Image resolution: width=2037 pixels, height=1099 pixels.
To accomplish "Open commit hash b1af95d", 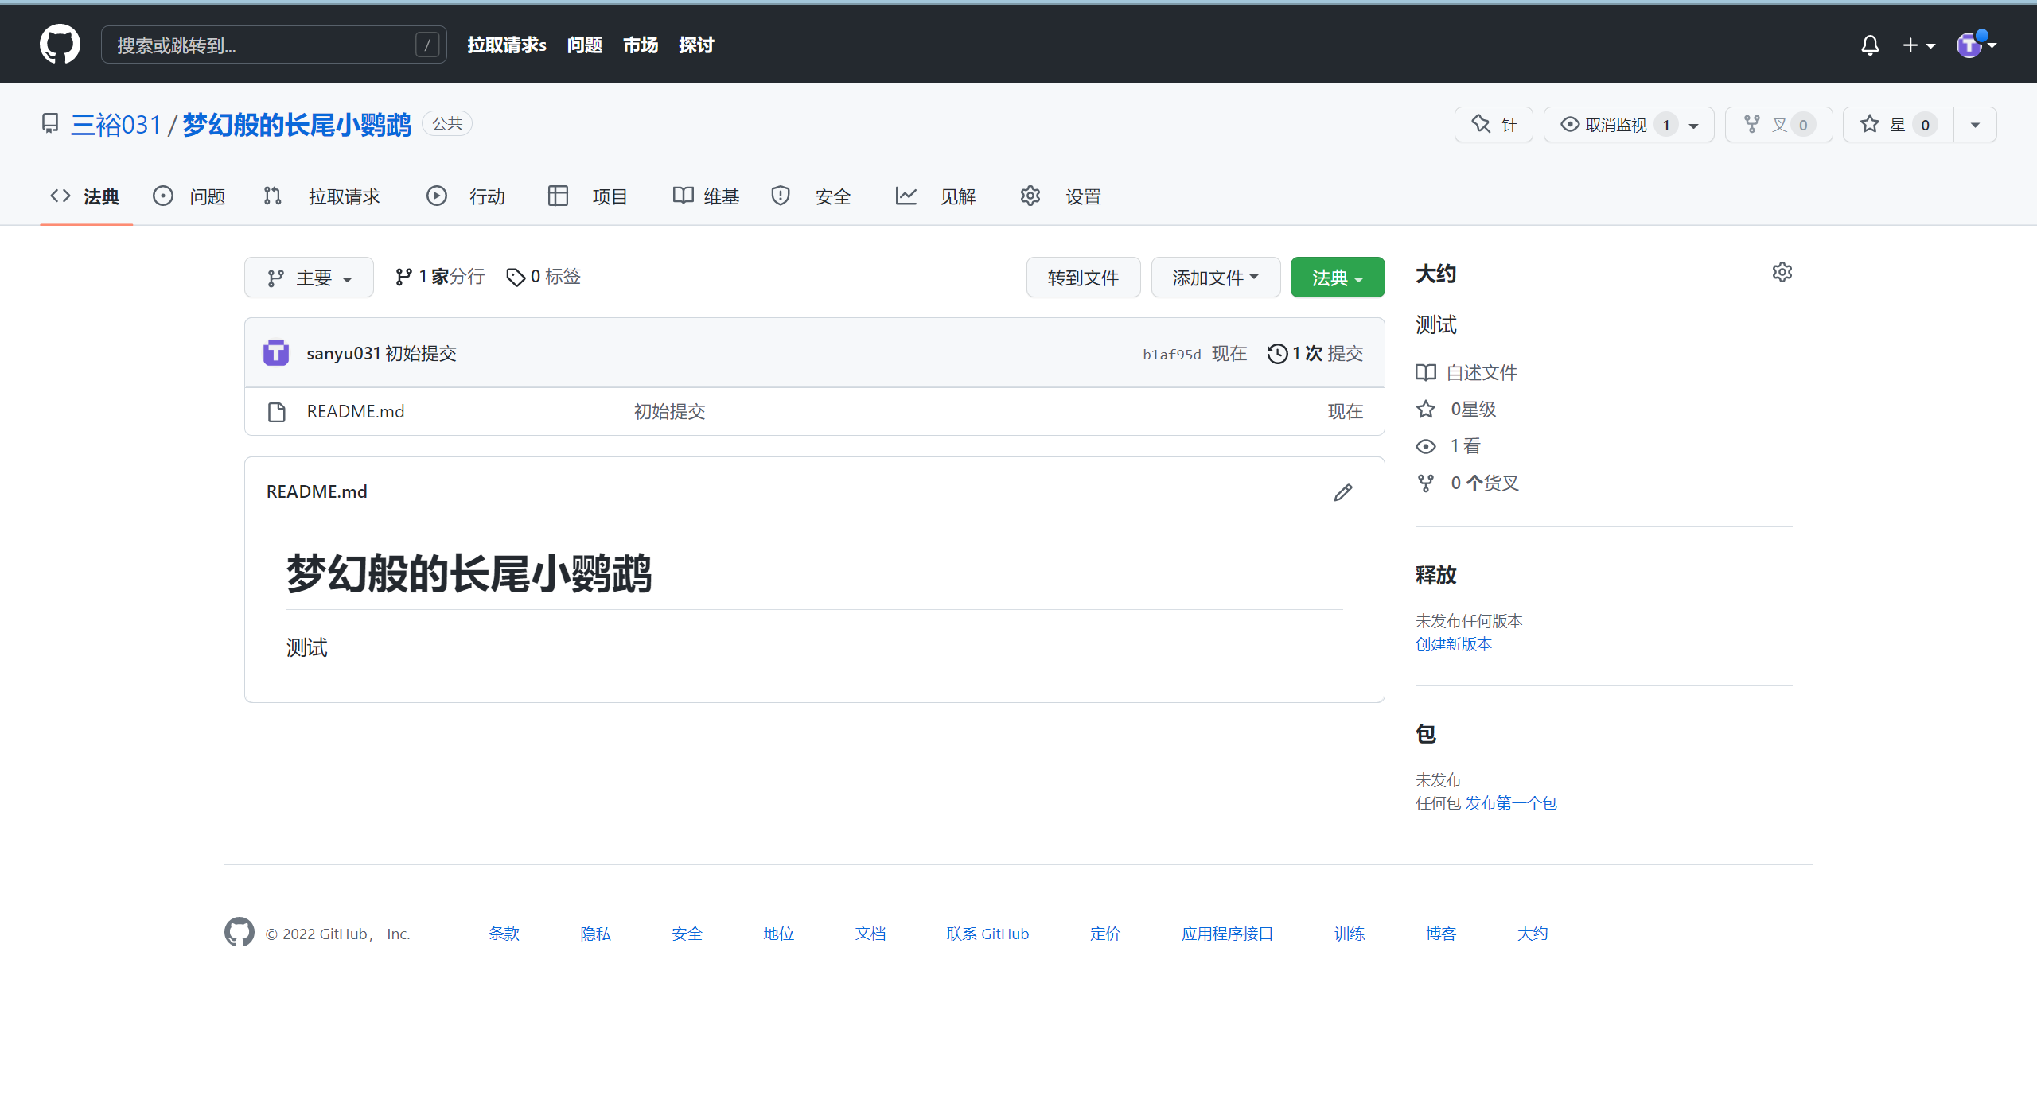I will [x=1172, y=355].
